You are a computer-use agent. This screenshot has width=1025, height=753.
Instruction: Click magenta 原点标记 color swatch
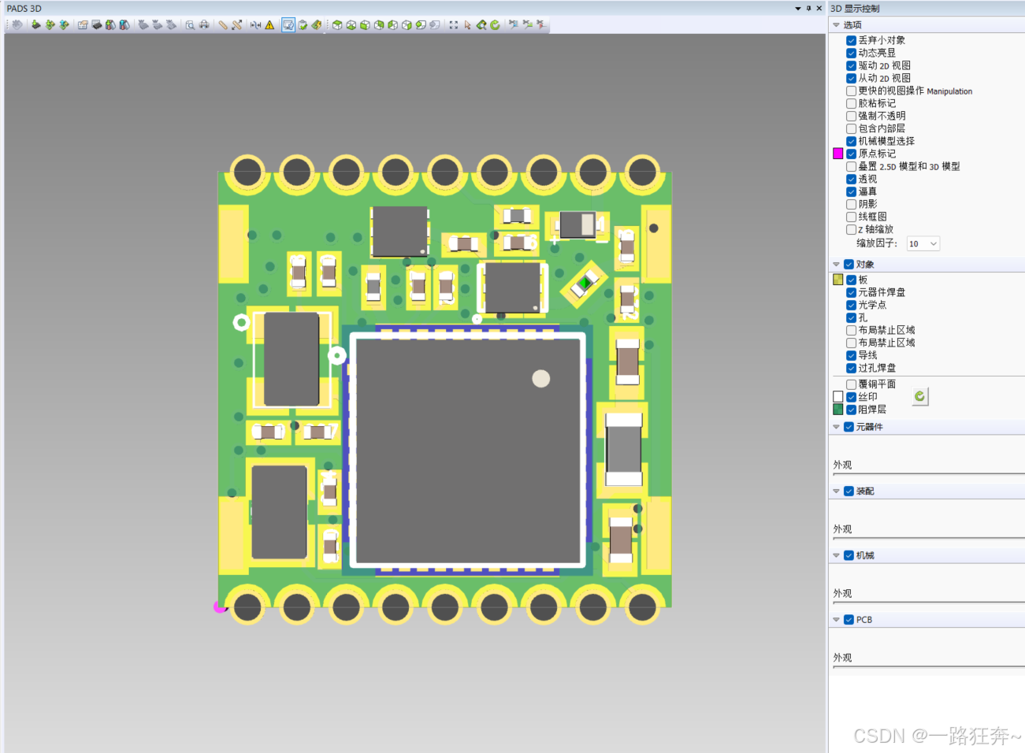838,154
